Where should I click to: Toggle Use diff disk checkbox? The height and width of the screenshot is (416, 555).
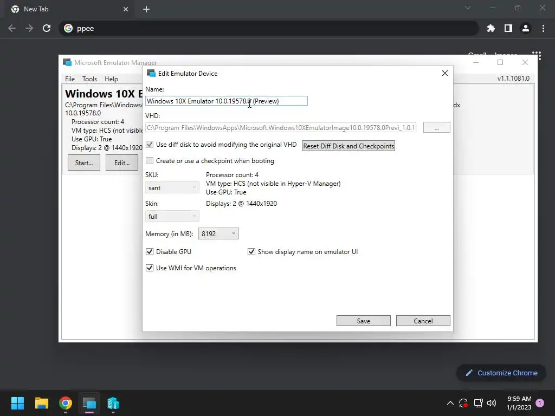[x=150, y=144]
